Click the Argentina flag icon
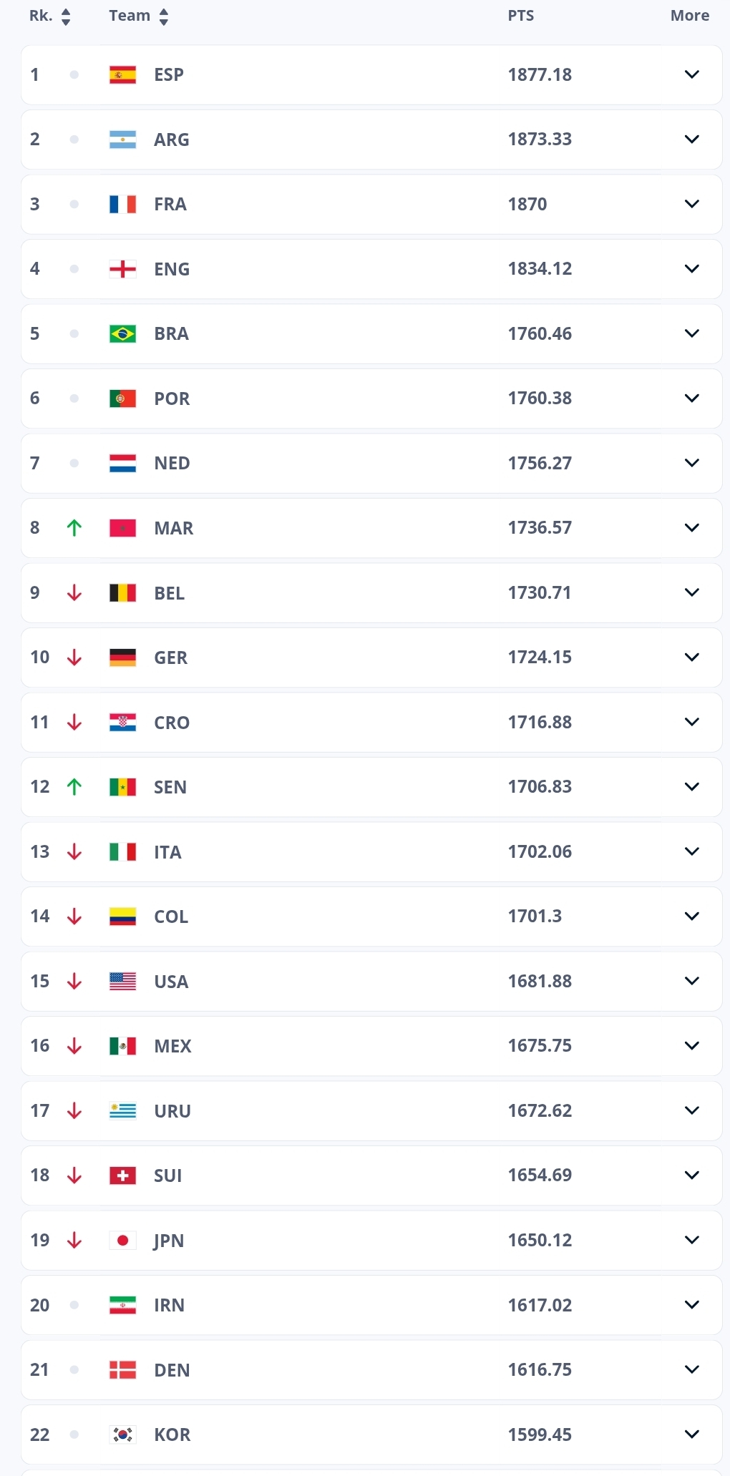The image size is (730, 1476). tap(122, 140)
